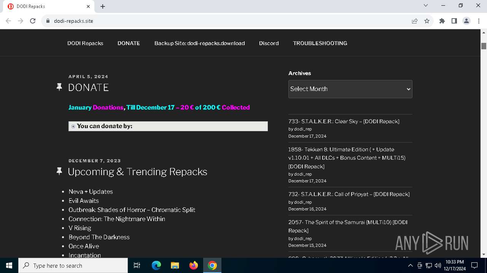Open the tab search chevron
487x273 pixels.
tap(426, 6)
